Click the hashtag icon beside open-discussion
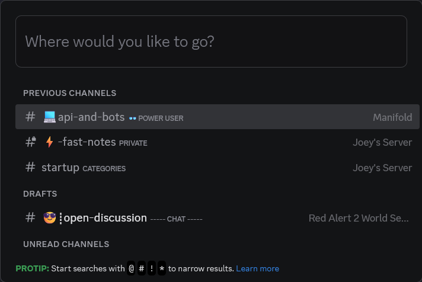 (x=30, y=217)
